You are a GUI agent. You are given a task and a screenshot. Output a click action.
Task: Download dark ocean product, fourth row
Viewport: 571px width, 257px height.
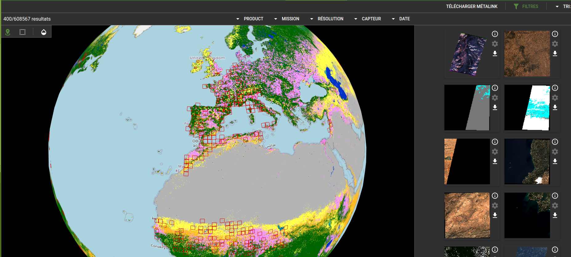coord(555,215)
